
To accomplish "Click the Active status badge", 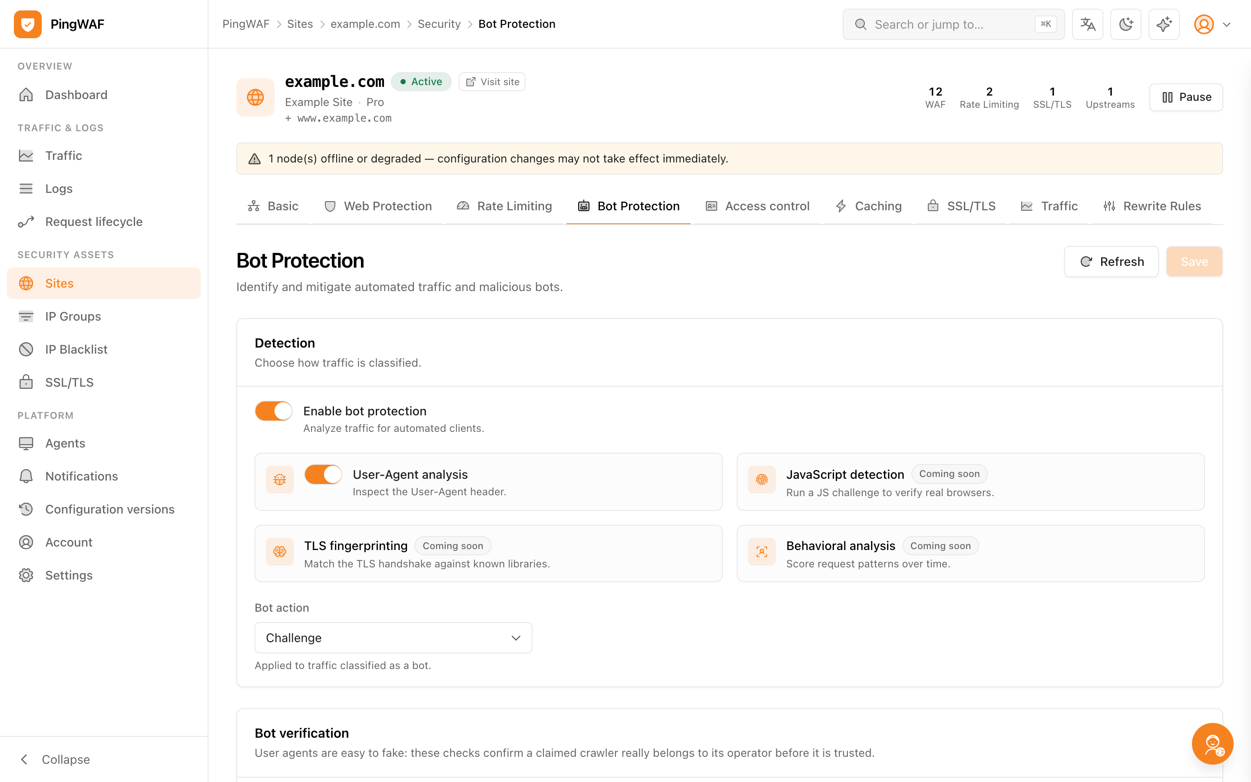I will 421,82.
